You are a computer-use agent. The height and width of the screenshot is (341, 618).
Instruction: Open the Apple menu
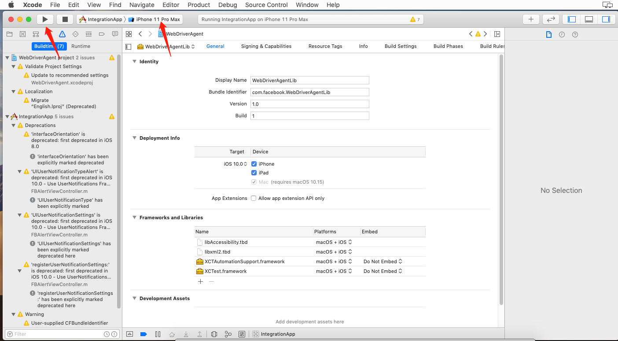[x=11, y=5]
